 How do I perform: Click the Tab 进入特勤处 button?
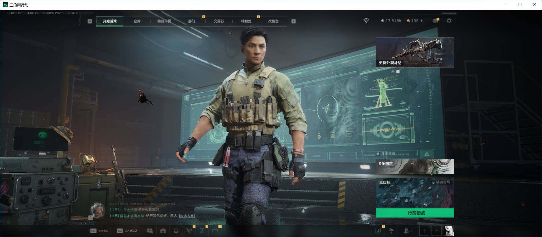pyautogui.click(x=127, y=231)
